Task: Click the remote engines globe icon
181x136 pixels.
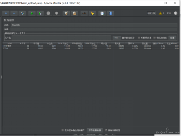Action: pyautogui.click(x=175, y=13)
